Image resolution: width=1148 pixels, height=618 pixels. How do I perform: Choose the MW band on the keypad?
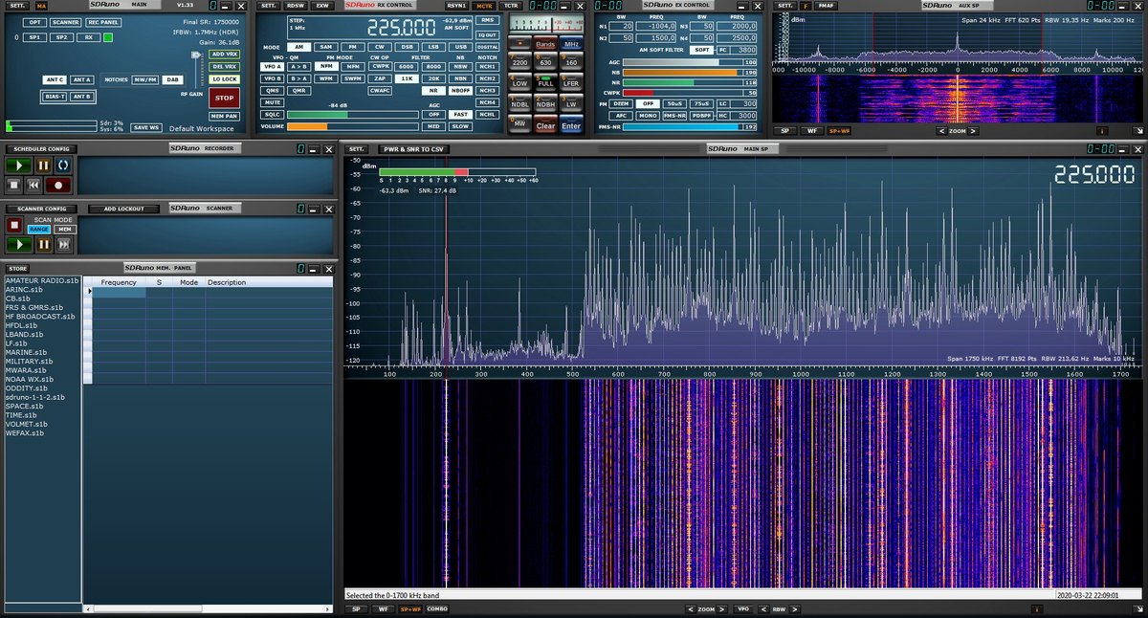(519, 124)
